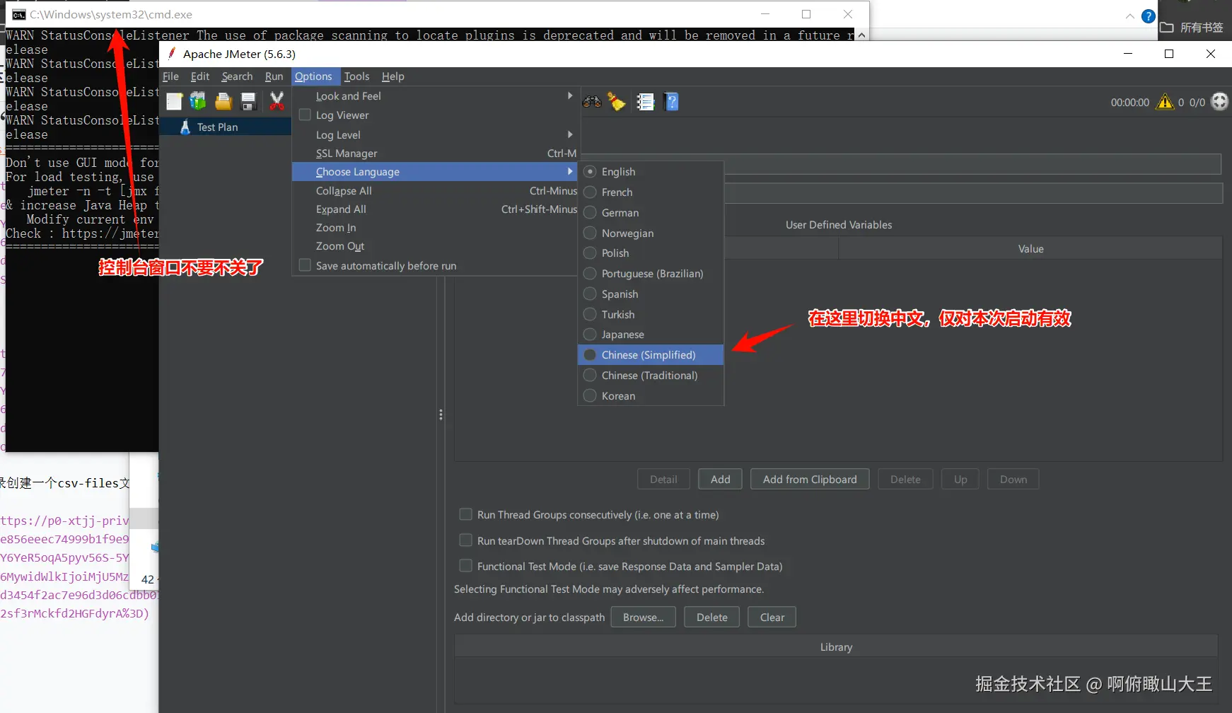The image size is (1232, 713).
Task: Open the Tools menu
Action: click(x=357, y=76)
